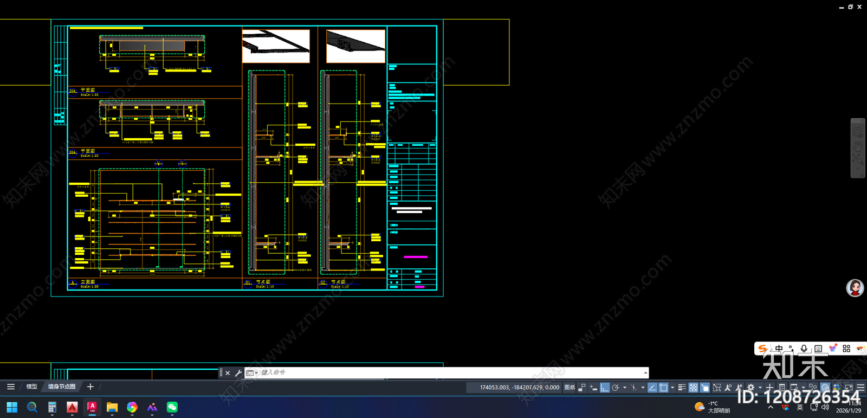The width and height of the screenshot is (867, 418).
Task: Expand the Isometric Drafting plane dropdown
Action: click(643, 387)
